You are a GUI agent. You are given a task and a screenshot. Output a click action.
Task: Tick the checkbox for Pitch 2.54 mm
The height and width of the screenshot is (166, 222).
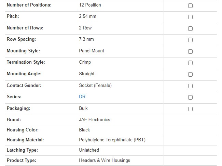click(190, 17)
